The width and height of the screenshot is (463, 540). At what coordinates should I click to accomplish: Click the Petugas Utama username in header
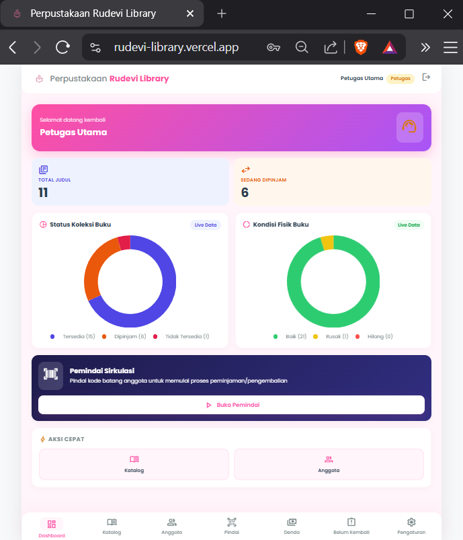(x=362, y=78)
